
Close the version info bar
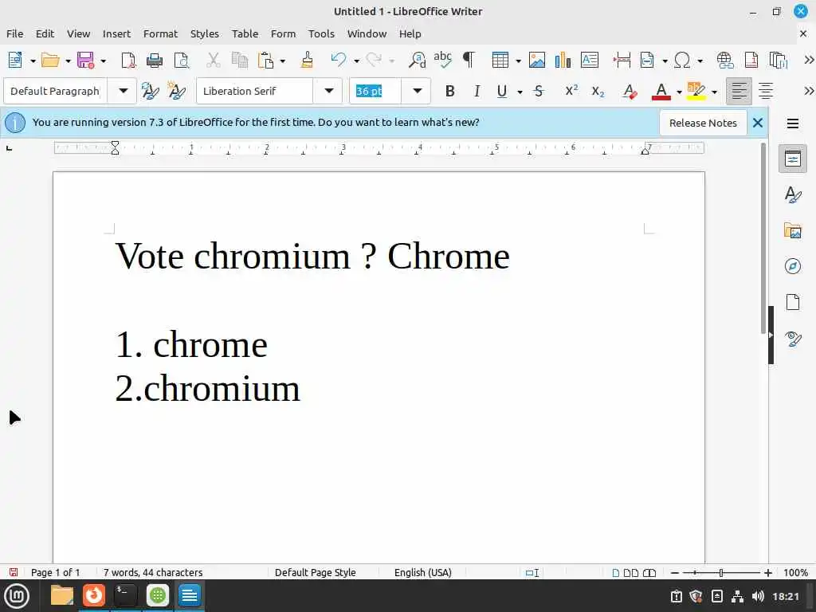[x=758, y=123]
